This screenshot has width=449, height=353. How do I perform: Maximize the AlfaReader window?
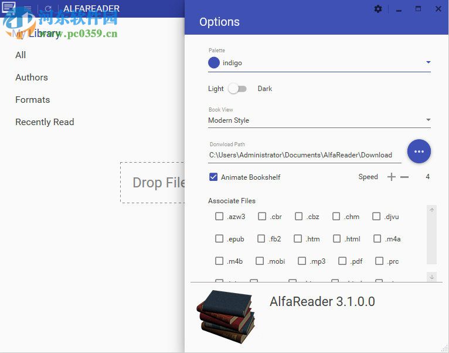(418, 9)
